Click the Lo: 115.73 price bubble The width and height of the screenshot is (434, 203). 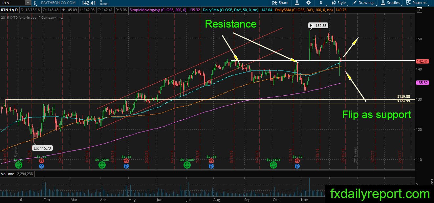[43, 148]
